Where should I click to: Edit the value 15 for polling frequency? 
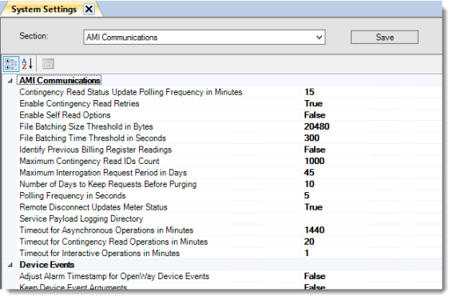point(309,92)
